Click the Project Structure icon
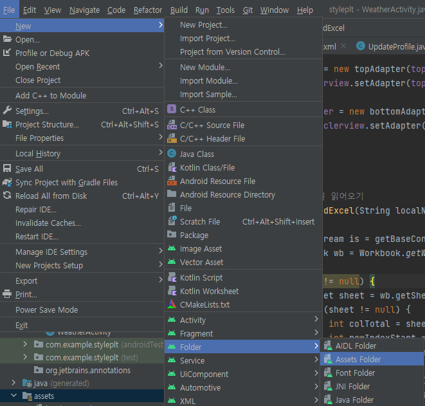Viewport: 425px width, 406px height. pos(7,124)
